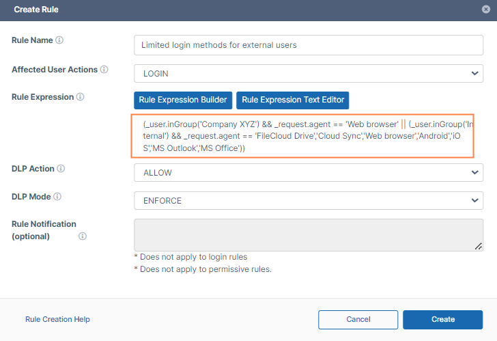The width and height of the screenshot is (497, 341).
Task: Open the DLP Action info tooltip icon
Action: click(x=59, y=169)
